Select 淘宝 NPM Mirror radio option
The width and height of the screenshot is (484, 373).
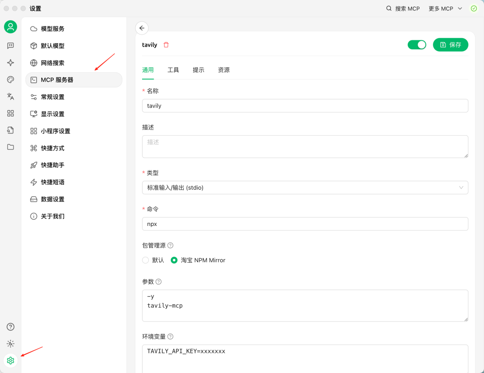pyautogui.click(x=174, y=260)
